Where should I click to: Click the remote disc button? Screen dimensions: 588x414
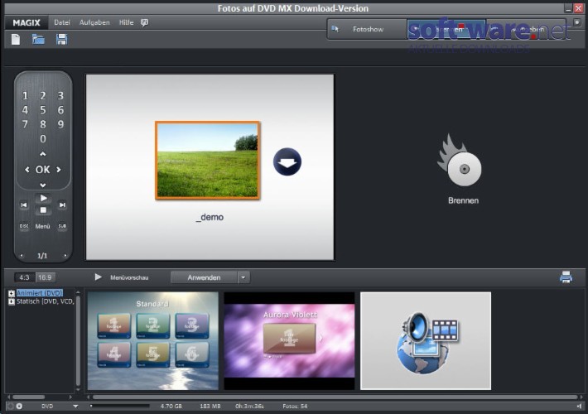[24, 226]
